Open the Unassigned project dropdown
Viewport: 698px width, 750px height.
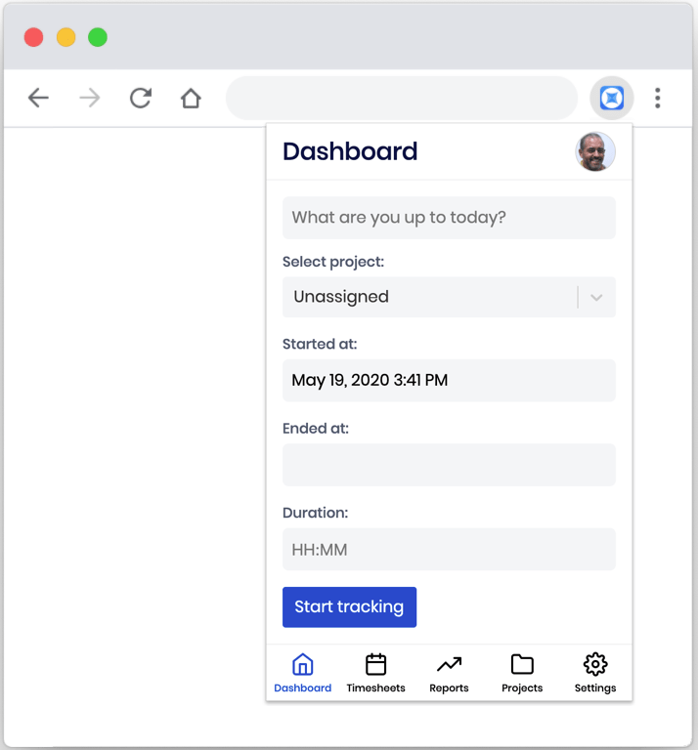449,297
